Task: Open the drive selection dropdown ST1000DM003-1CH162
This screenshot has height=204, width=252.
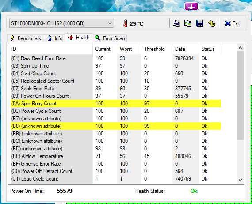Action: [x=61, y=23]
